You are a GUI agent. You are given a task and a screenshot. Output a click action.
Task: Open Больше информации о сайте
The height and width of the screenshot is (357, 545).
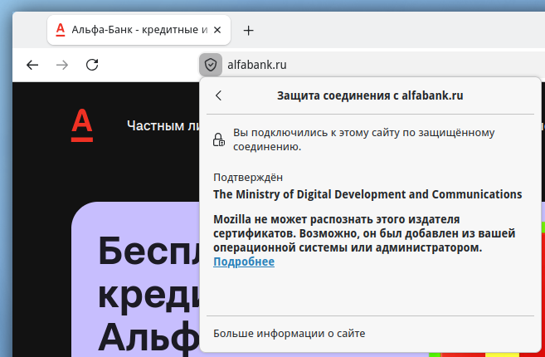click(x=290, y=334)
